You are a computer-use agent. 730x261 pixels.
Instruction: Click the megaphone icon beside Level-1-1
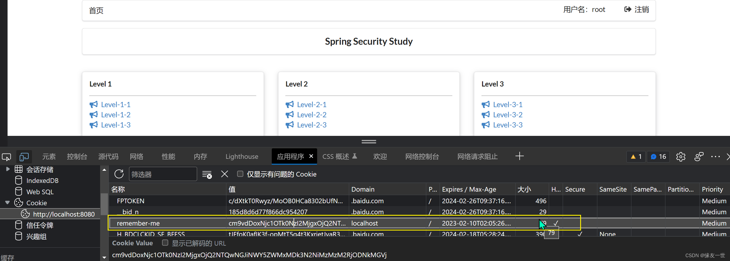tap(94, 105)
